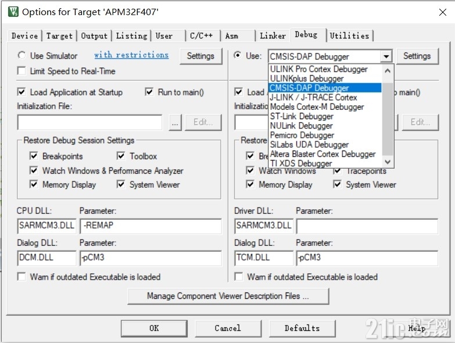Click the -REMAP parameter field

[x=151, y=226]
